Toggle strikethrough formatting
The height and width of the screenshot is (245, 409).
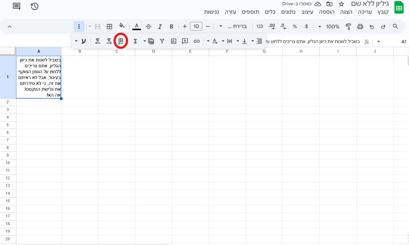pyautogui.click(x=148, y=27)
